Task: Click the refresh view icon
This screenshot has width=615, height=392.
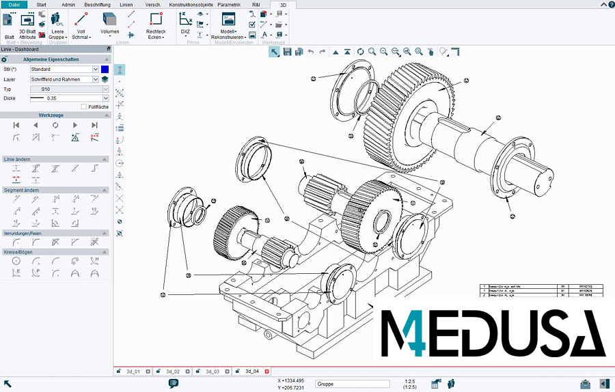Action: pos(360,52)
